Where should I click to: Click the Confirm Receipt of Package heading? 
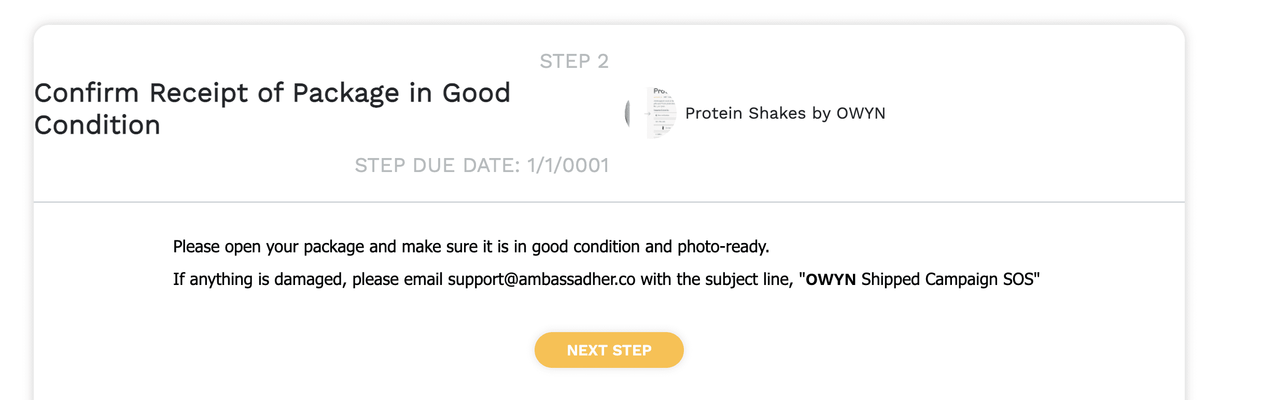click(x=272, y=93)
